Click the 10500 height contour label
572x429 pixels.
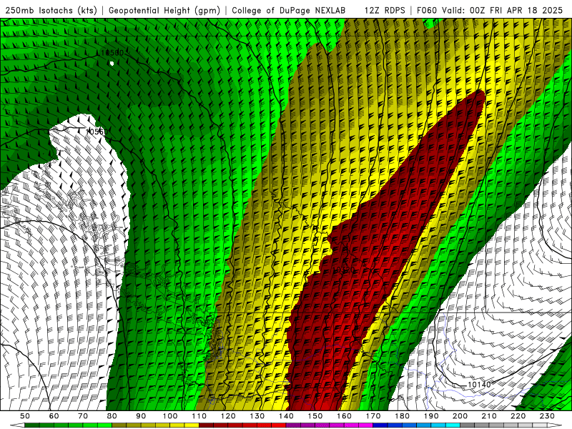[x=112, y=53]
